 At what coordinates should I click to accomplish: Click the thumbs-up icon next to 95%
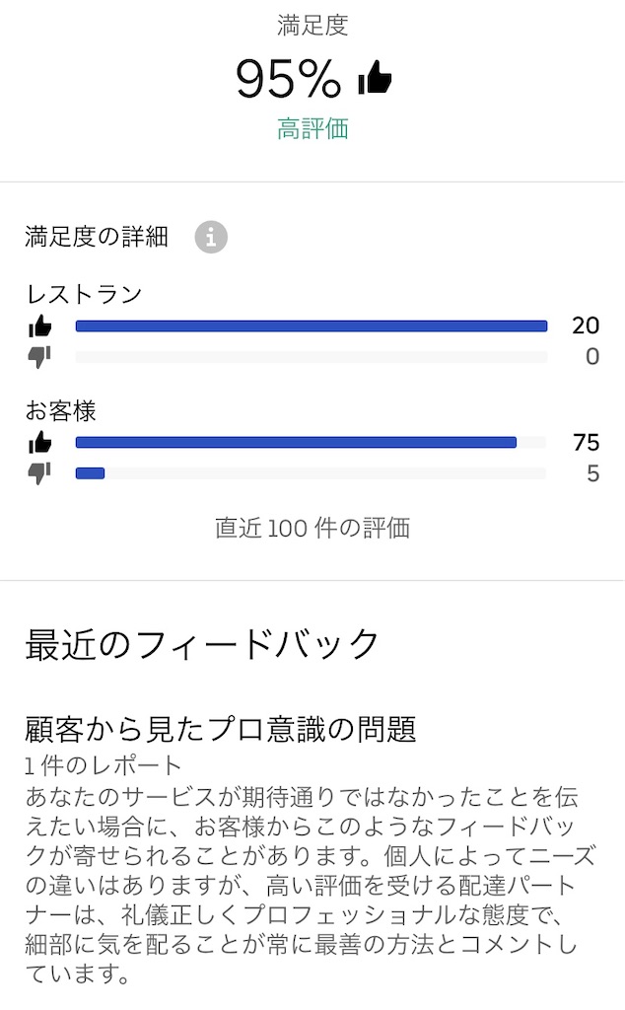(x=375, y=77)
